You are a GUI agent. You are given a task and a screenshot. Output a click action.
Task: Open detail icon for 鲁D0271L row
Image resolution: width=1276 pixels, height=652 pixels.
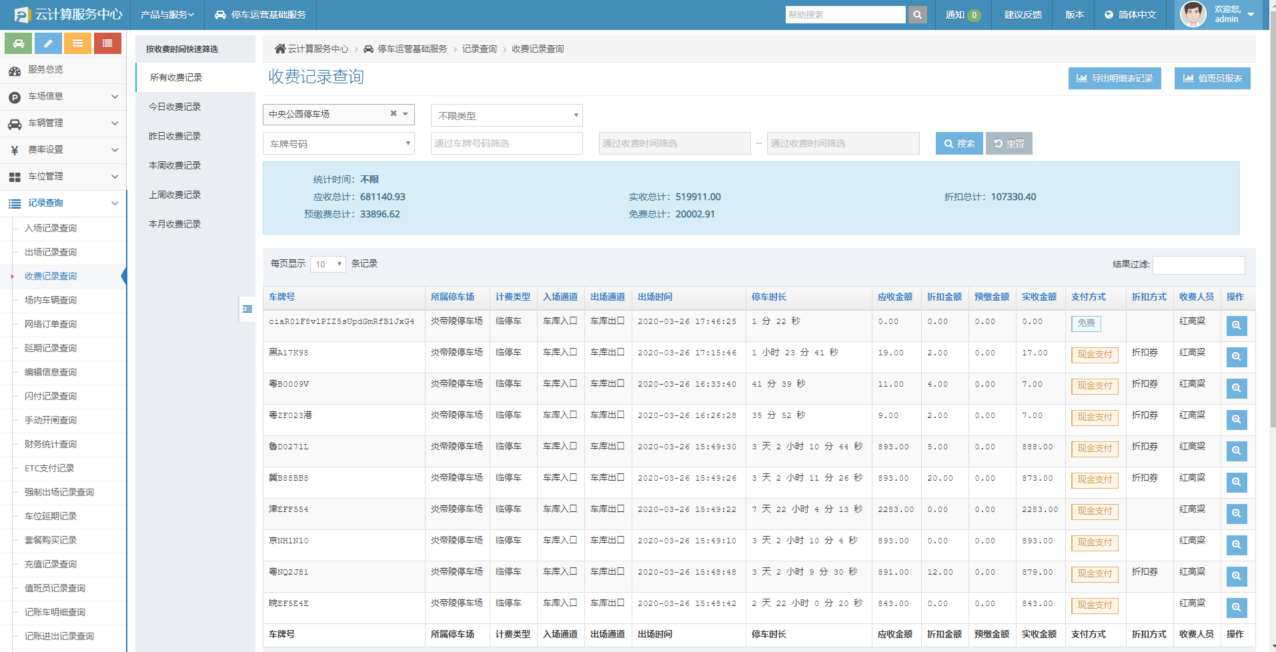(1236, 451)
